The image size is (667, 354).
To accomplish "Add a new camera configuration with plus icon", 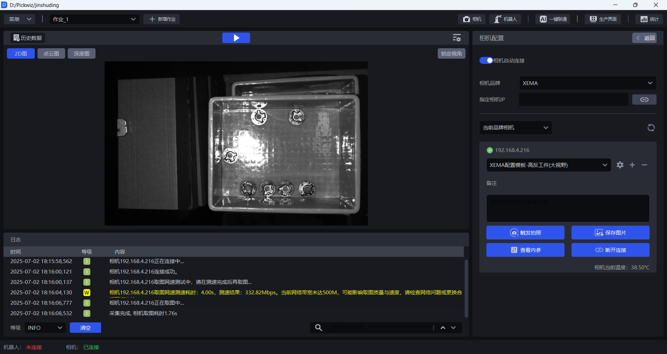I will pyautogui.click(x=632, y=165).
